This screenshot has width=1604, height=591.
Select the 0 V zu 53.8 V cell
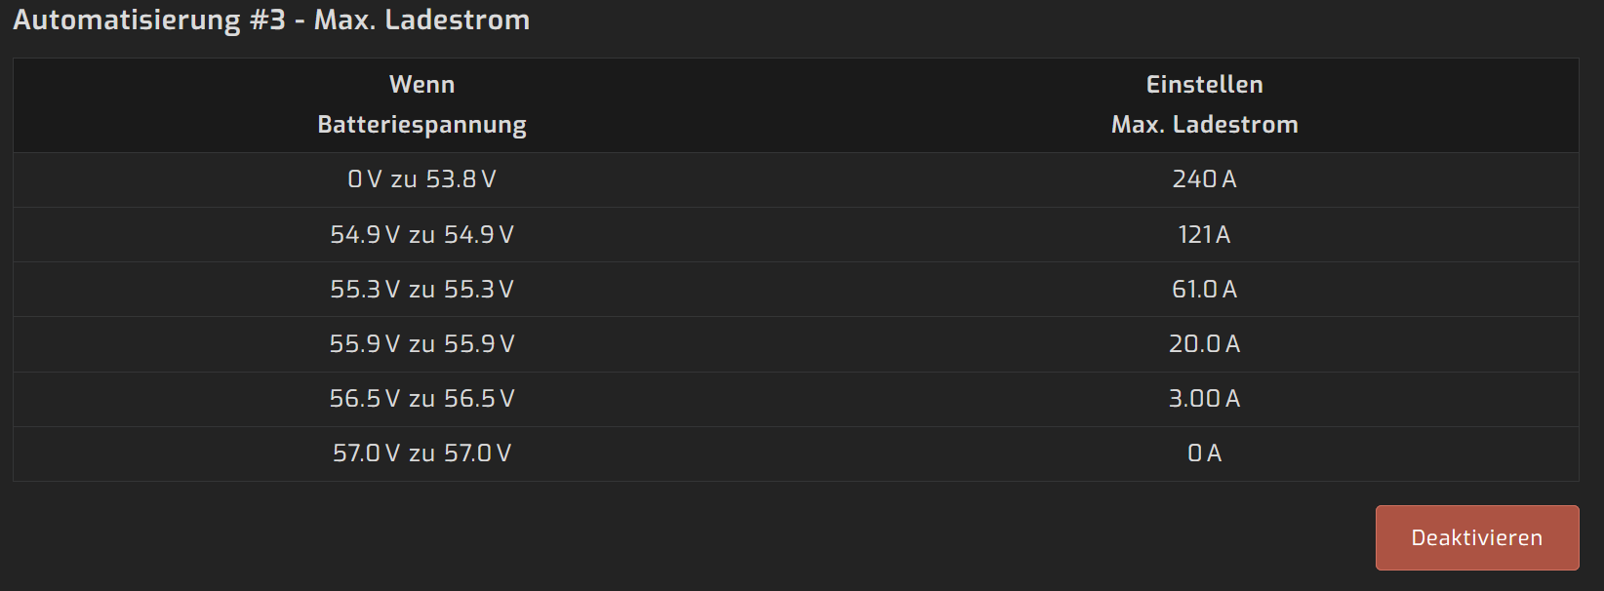[421, 179]
